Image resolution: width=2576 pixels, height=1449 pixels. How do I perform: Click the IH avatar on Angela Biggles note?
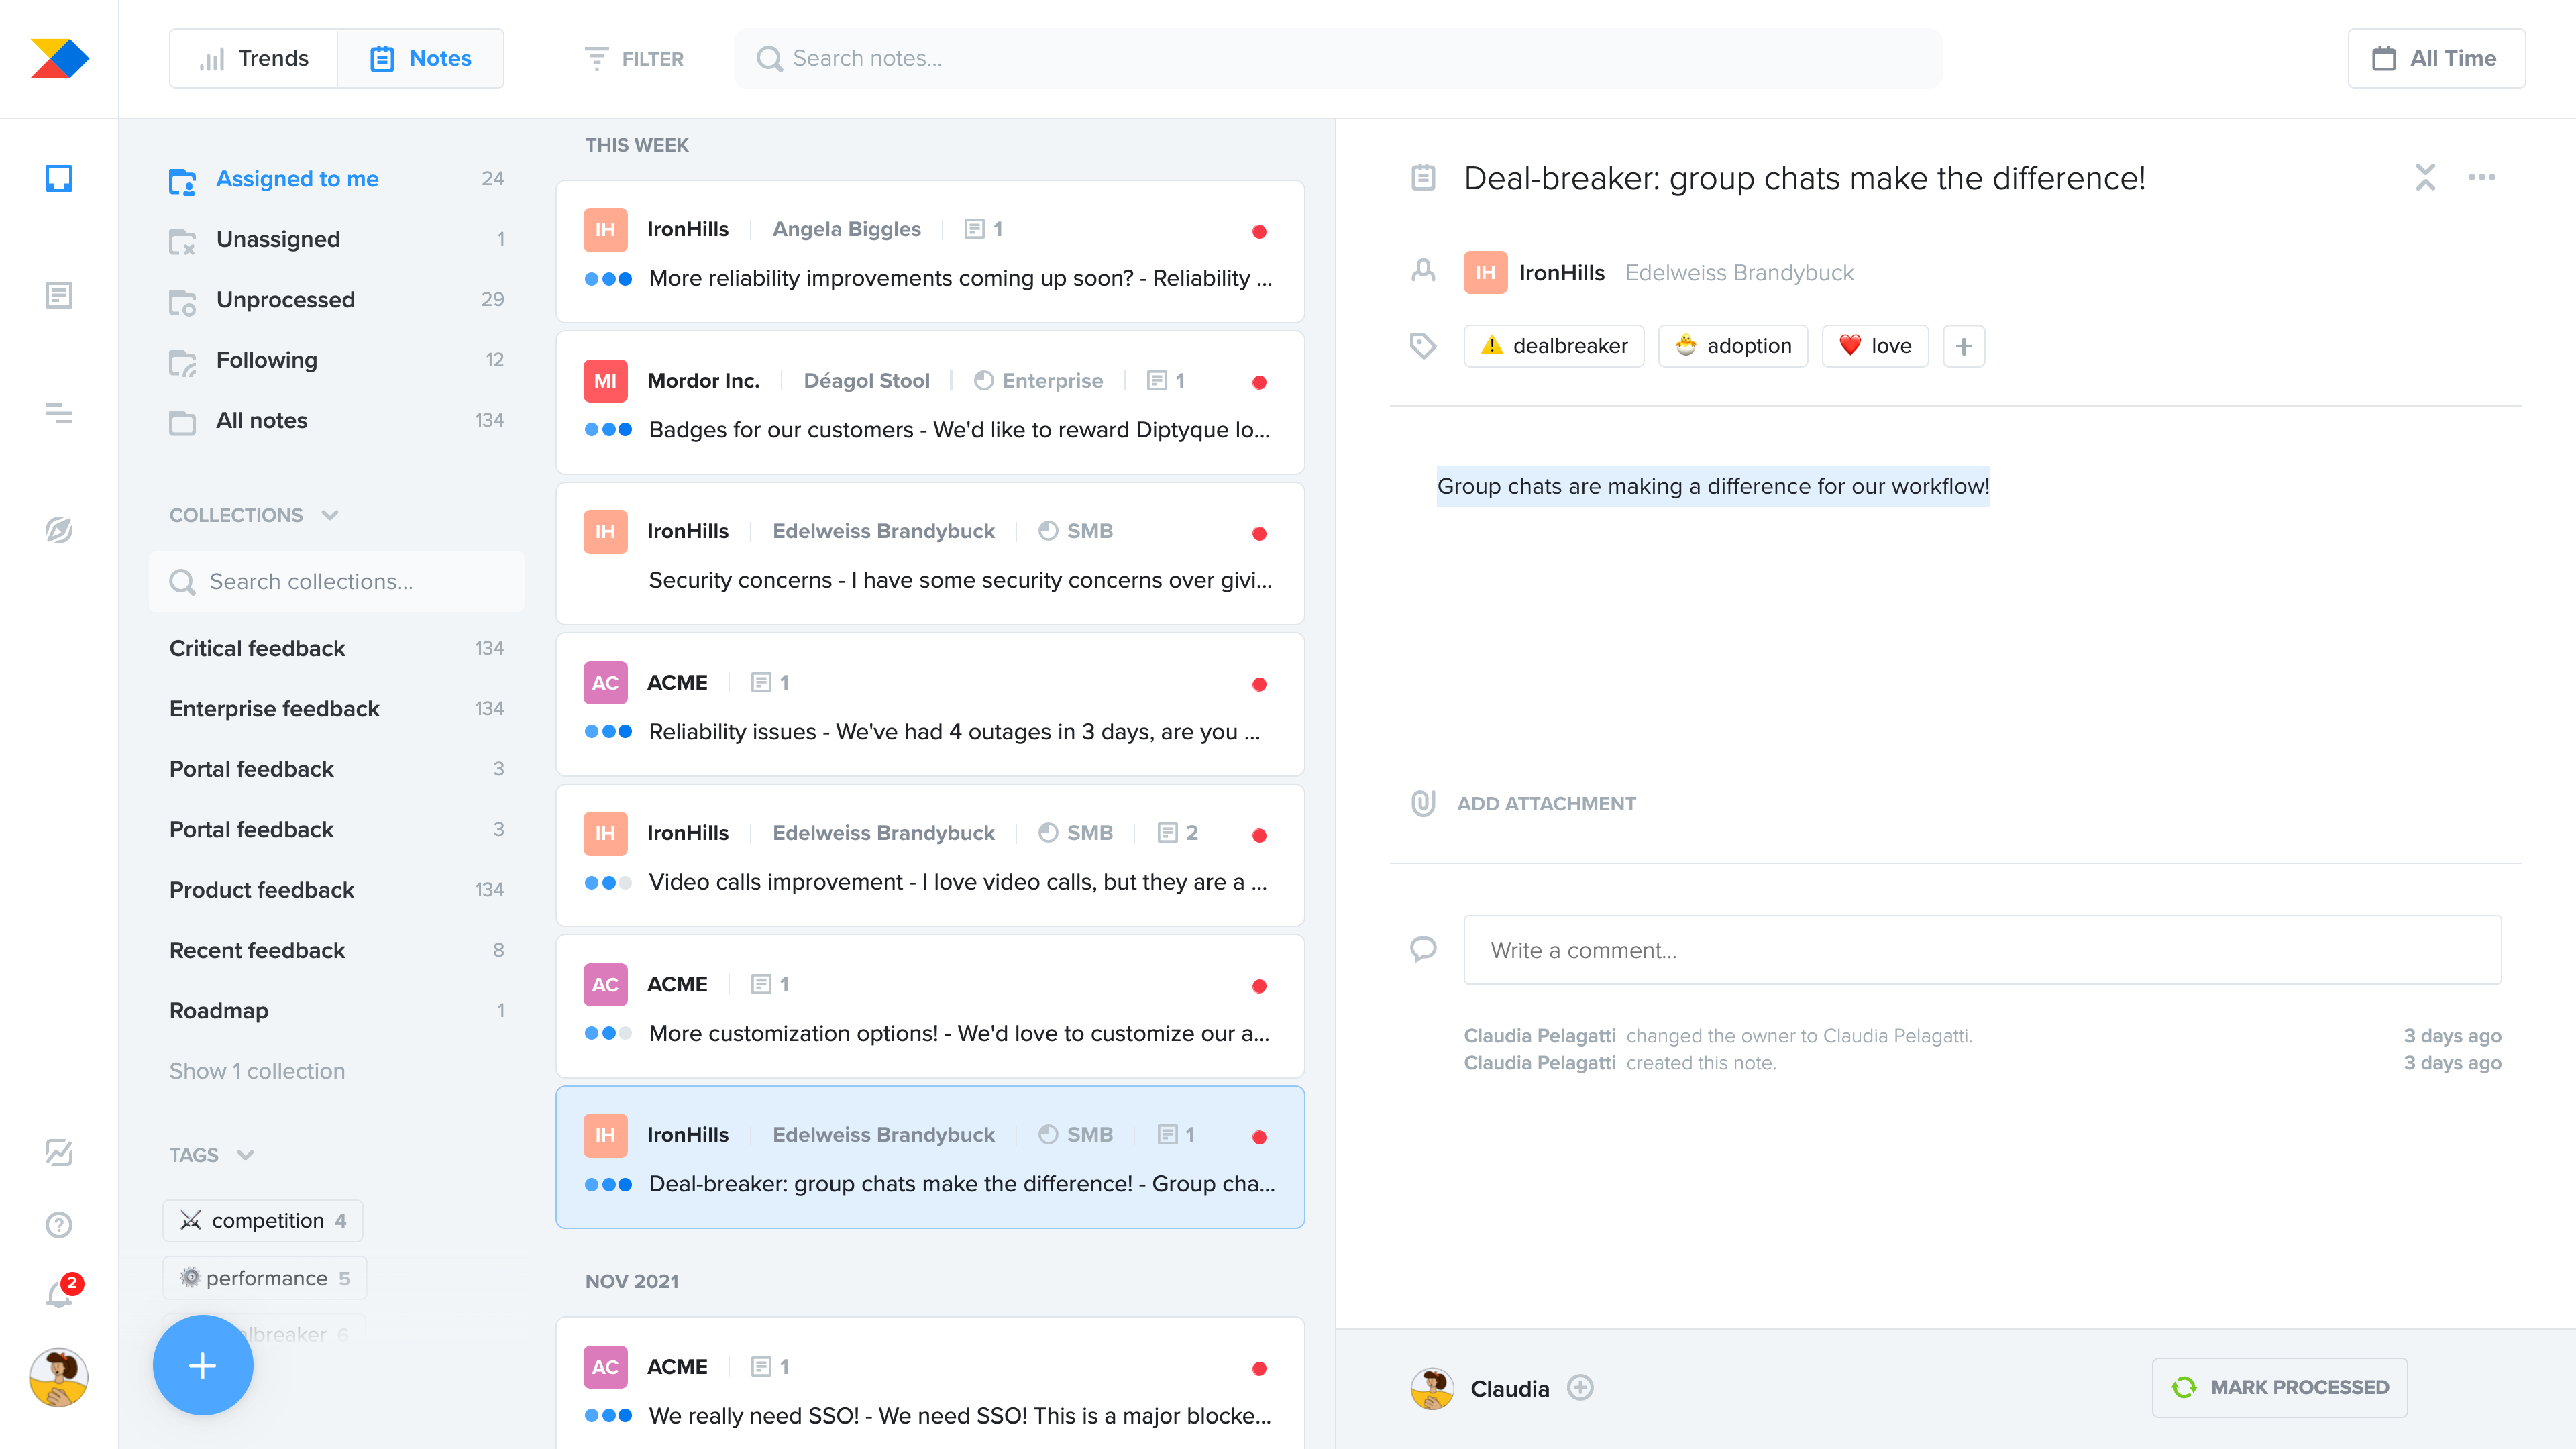605,229
